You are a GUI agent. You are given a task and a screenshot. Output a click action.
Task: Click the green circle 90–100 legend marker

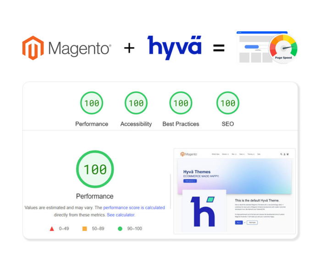coord(120,228)
